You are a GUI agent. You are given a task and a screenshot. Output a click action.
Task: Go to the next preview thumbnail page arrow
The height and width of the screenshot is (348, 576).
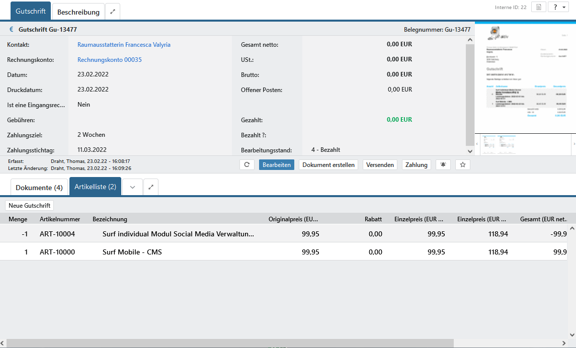point(573,144)
